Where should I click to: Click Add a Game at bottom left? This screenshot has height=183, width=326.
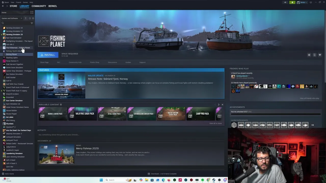pos(8,174)
